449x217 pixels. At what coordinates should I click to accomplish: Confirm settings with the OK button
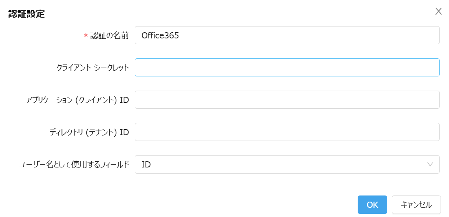point(372,205)
